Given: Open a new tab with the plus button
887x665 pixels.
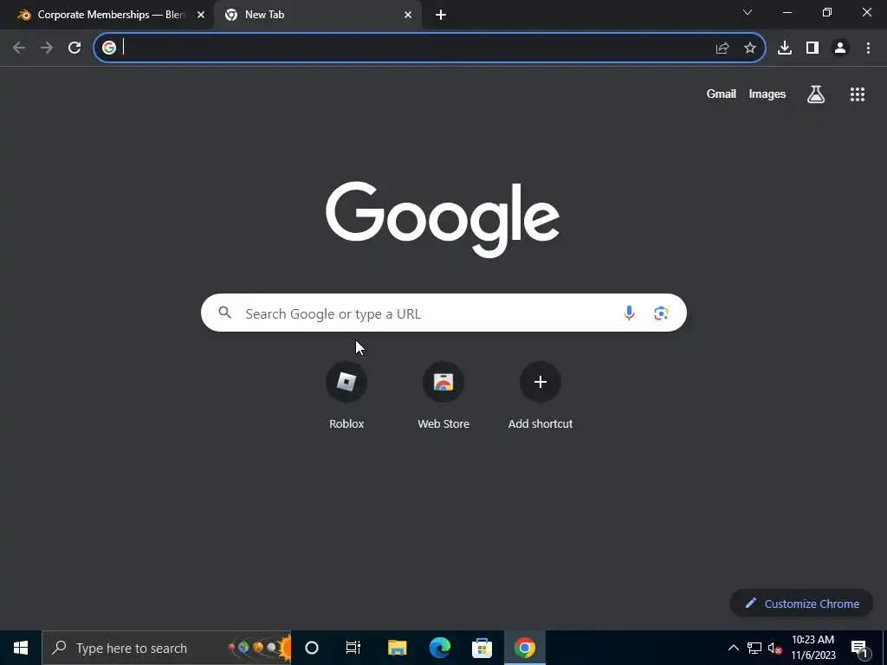Looking at the screenshot, I should (x=441, y=15).
